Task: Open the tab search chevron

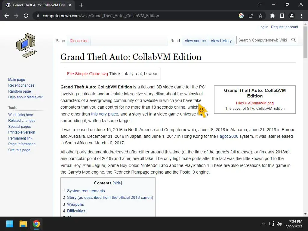Action: click(x=260, y=4)
